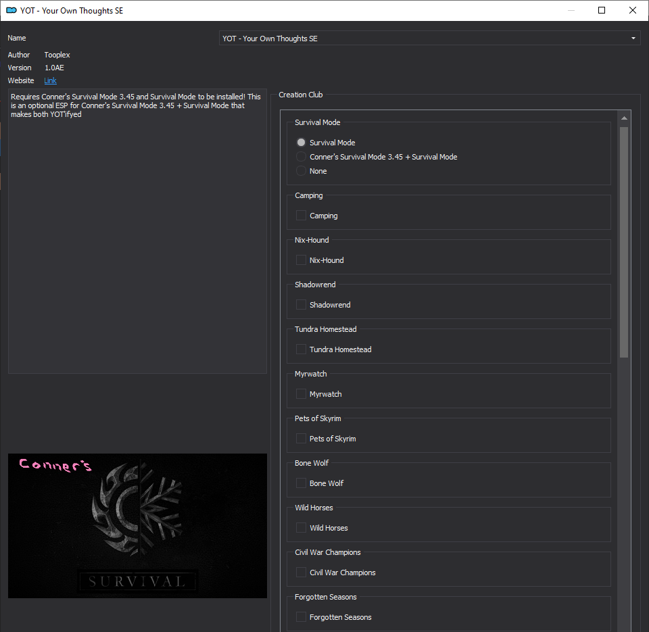Choose Conner's Survival Mode 3.45 + Survival Mode
Image resolution: width=649 pixels, height=632 pixels.
click(x=301, y=157)
